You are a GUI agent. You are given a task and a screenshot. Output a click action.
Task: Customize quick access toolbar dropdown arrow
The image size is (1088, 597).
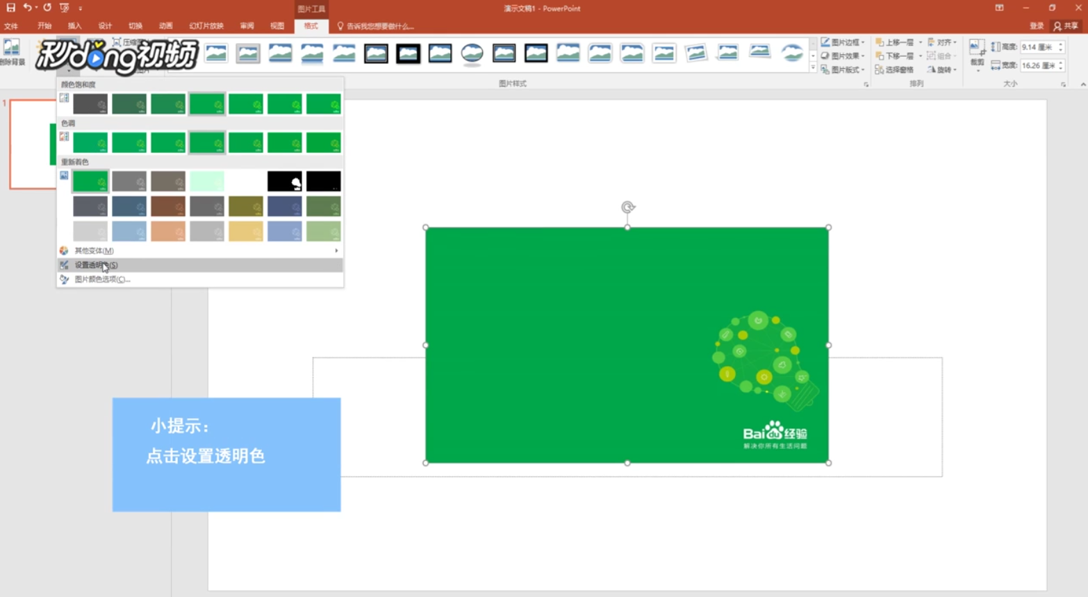point(80,8)
